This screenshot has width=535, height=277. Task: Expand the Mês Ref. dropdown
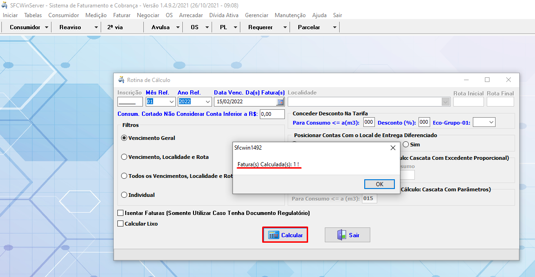tap(171, 102)
